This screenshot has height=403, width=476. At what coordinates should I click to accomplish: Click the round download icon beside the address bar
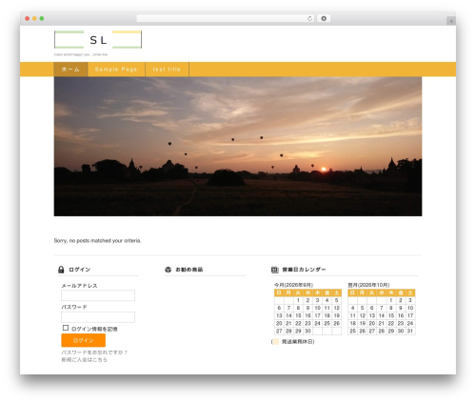pyautogui.click(x=324, y=19)
